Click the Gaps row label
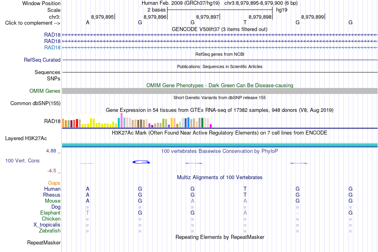Image resolution: width=378 pixels, height=252 pixels. (54, 183)
